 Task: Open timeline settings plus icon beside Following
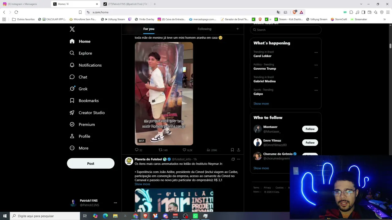click(237, 29)
